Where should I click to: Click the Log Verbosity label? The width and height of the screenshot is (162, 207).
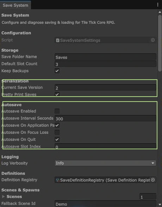coord(14,163)
